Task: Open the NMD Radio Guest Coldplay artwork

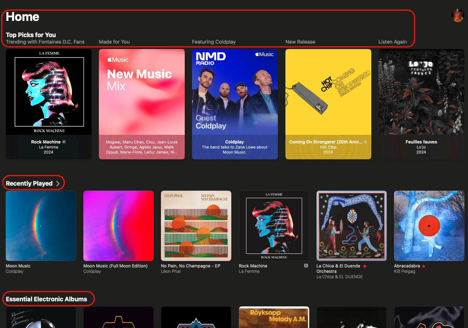Action: tap(235, 92)
